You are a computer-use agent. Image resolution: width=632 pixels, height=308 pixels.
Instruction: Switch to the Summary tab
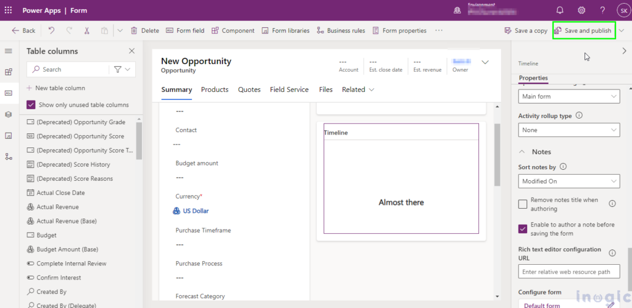tap(177, 89)
